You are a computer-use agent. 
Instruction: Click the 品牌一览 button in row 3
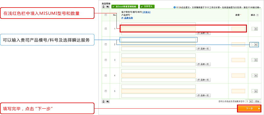[204, 64]
